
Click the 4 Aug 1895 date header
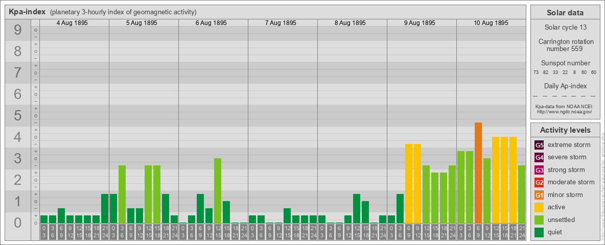(72, 23)
